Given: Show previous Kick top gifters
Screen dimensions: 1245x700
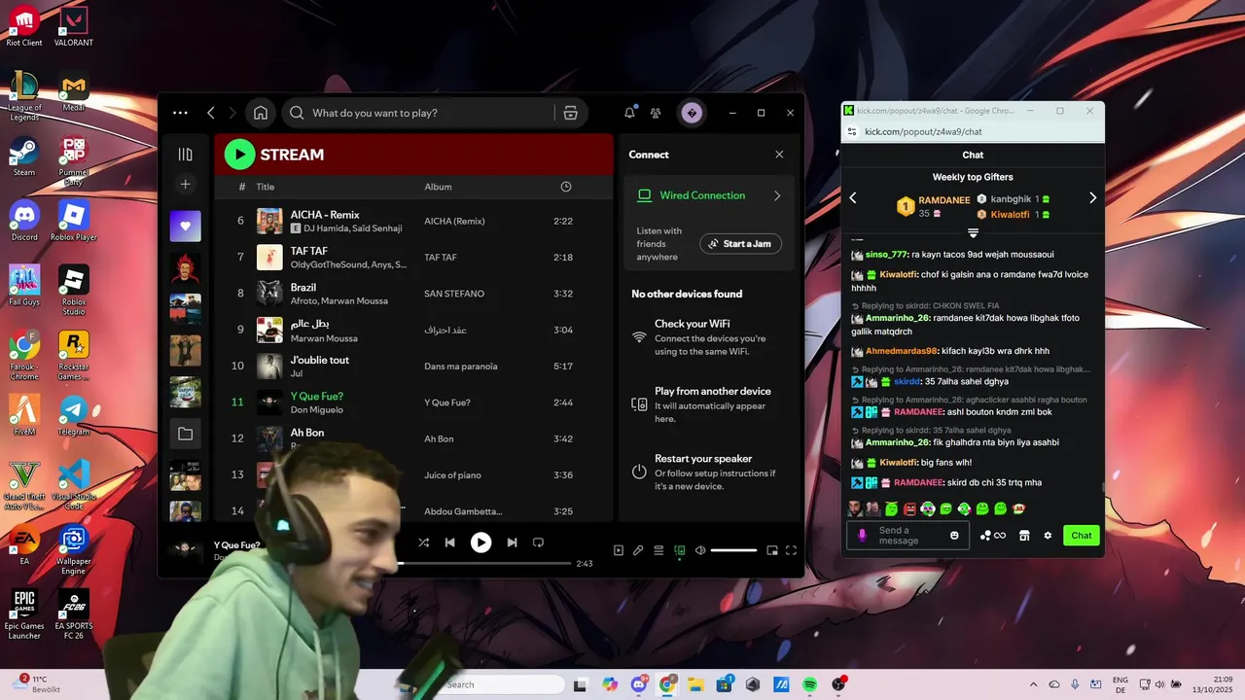Looking at the screenshot, I should click(853, 197).
